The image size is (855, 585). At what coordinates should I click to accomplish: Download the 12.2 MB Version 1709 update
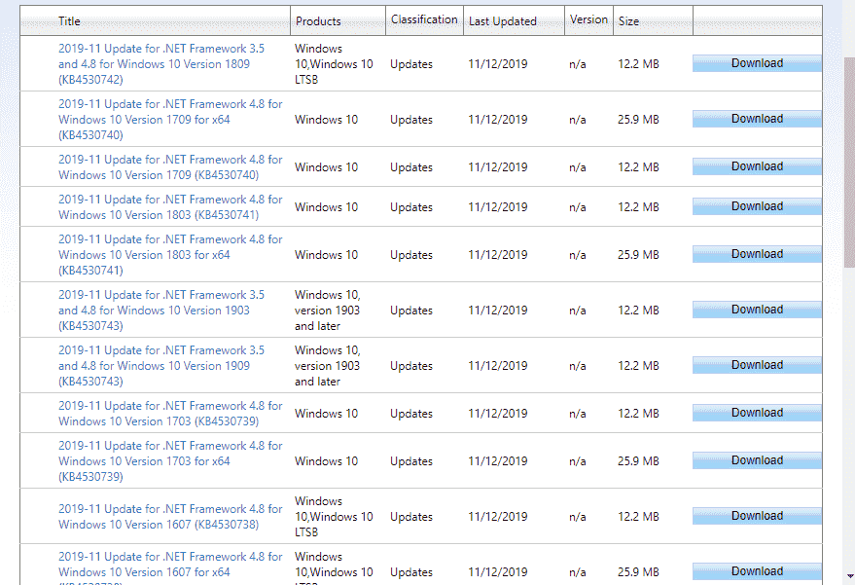[757, 166]
